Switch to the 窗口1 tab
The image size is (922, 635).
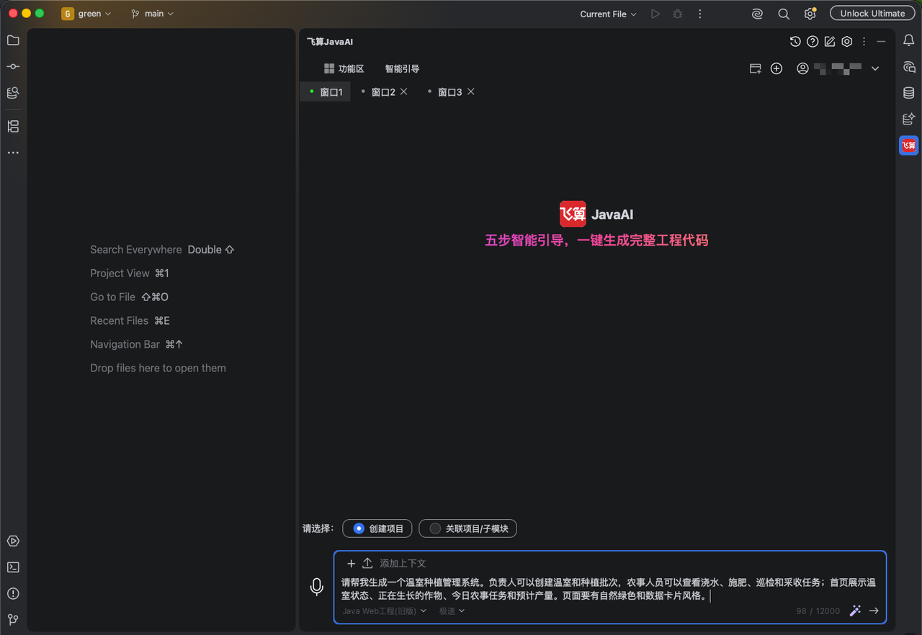point(326,92)
